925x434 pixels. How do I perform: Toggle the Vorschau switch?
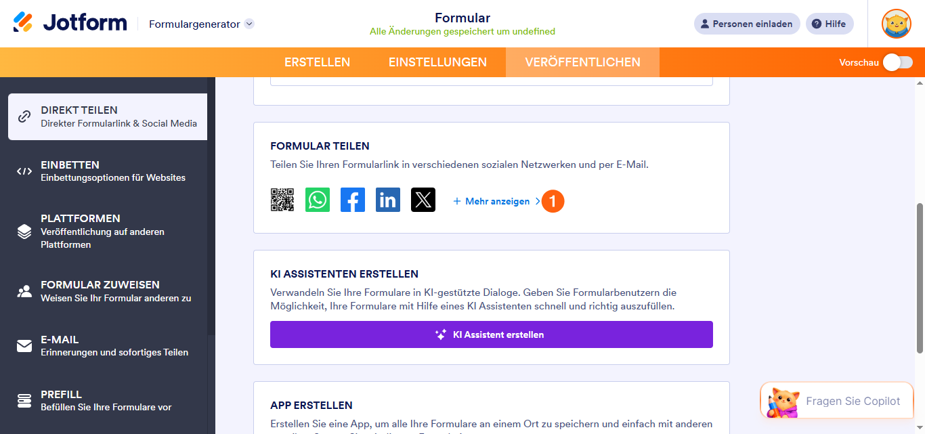[x=898, y=62]
